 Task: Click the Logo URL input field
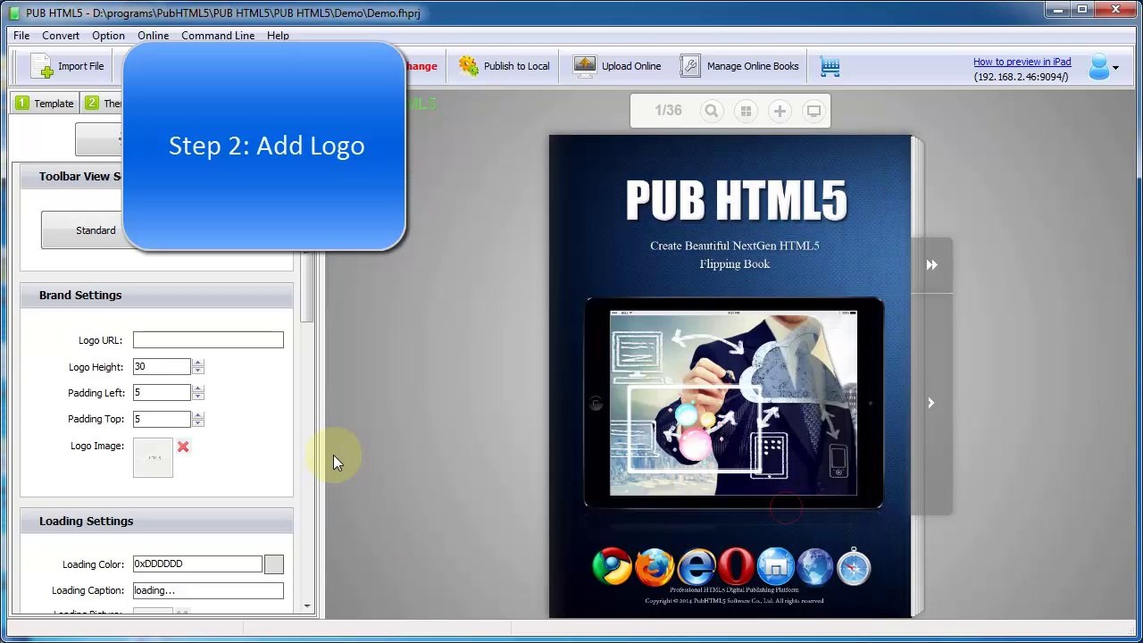click(x=208, y=340)
